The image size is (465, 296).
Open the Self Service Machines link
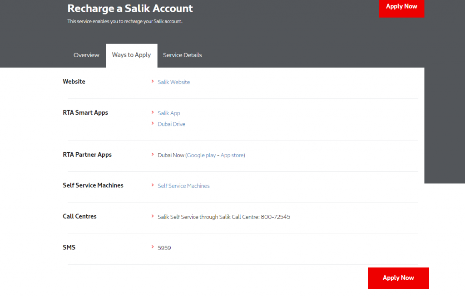coord(183,186)
